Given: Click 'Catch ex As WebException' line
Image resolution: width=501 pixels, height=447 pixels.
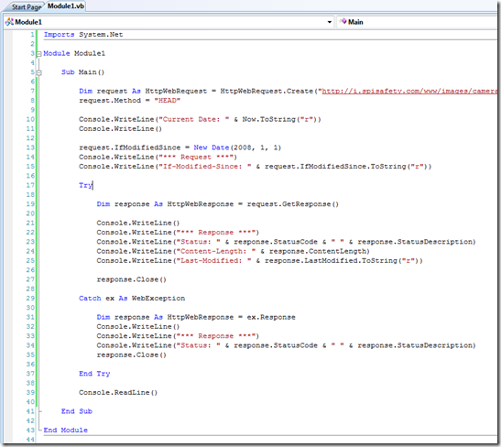Looking at the screenshot, I should coord(132,299).
